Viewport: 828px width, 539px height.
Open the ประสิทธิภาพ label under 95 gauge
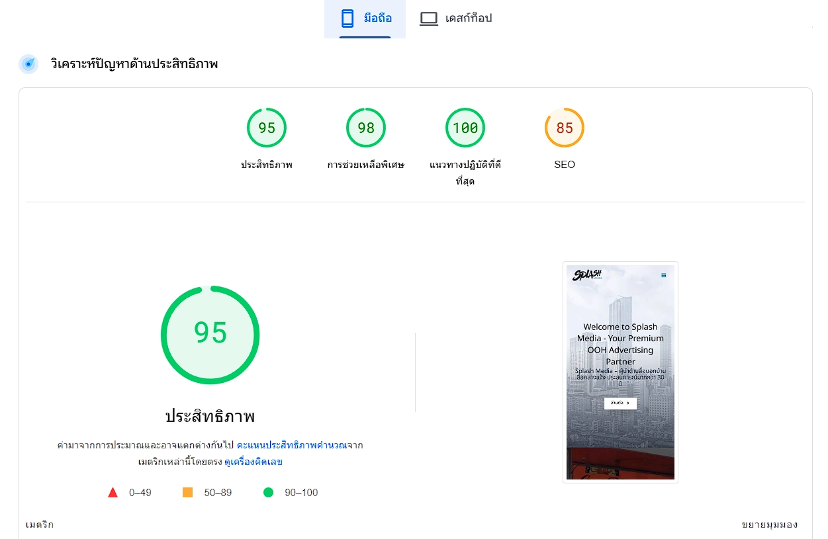[267, 165]
